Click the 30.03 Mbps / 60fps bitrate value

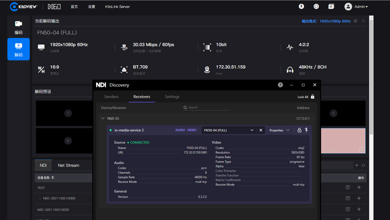coord(154,44)
